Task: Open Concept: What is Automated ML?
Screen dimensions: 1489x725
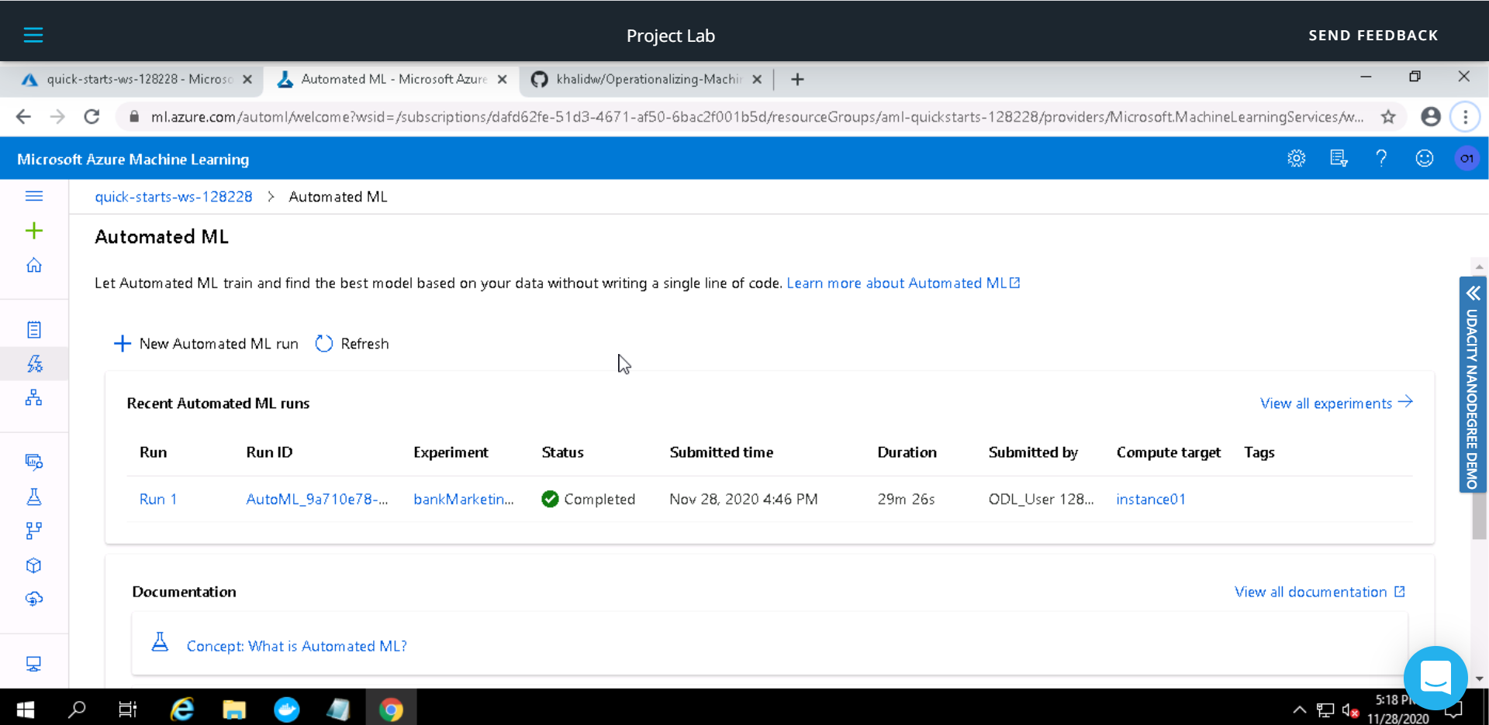Action: pos(296,646)
